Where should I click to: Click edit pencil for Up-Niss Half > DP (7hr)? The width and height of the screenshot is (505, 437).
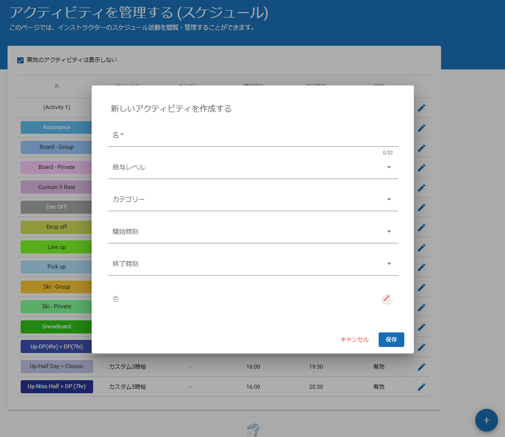tap(421, 387)
